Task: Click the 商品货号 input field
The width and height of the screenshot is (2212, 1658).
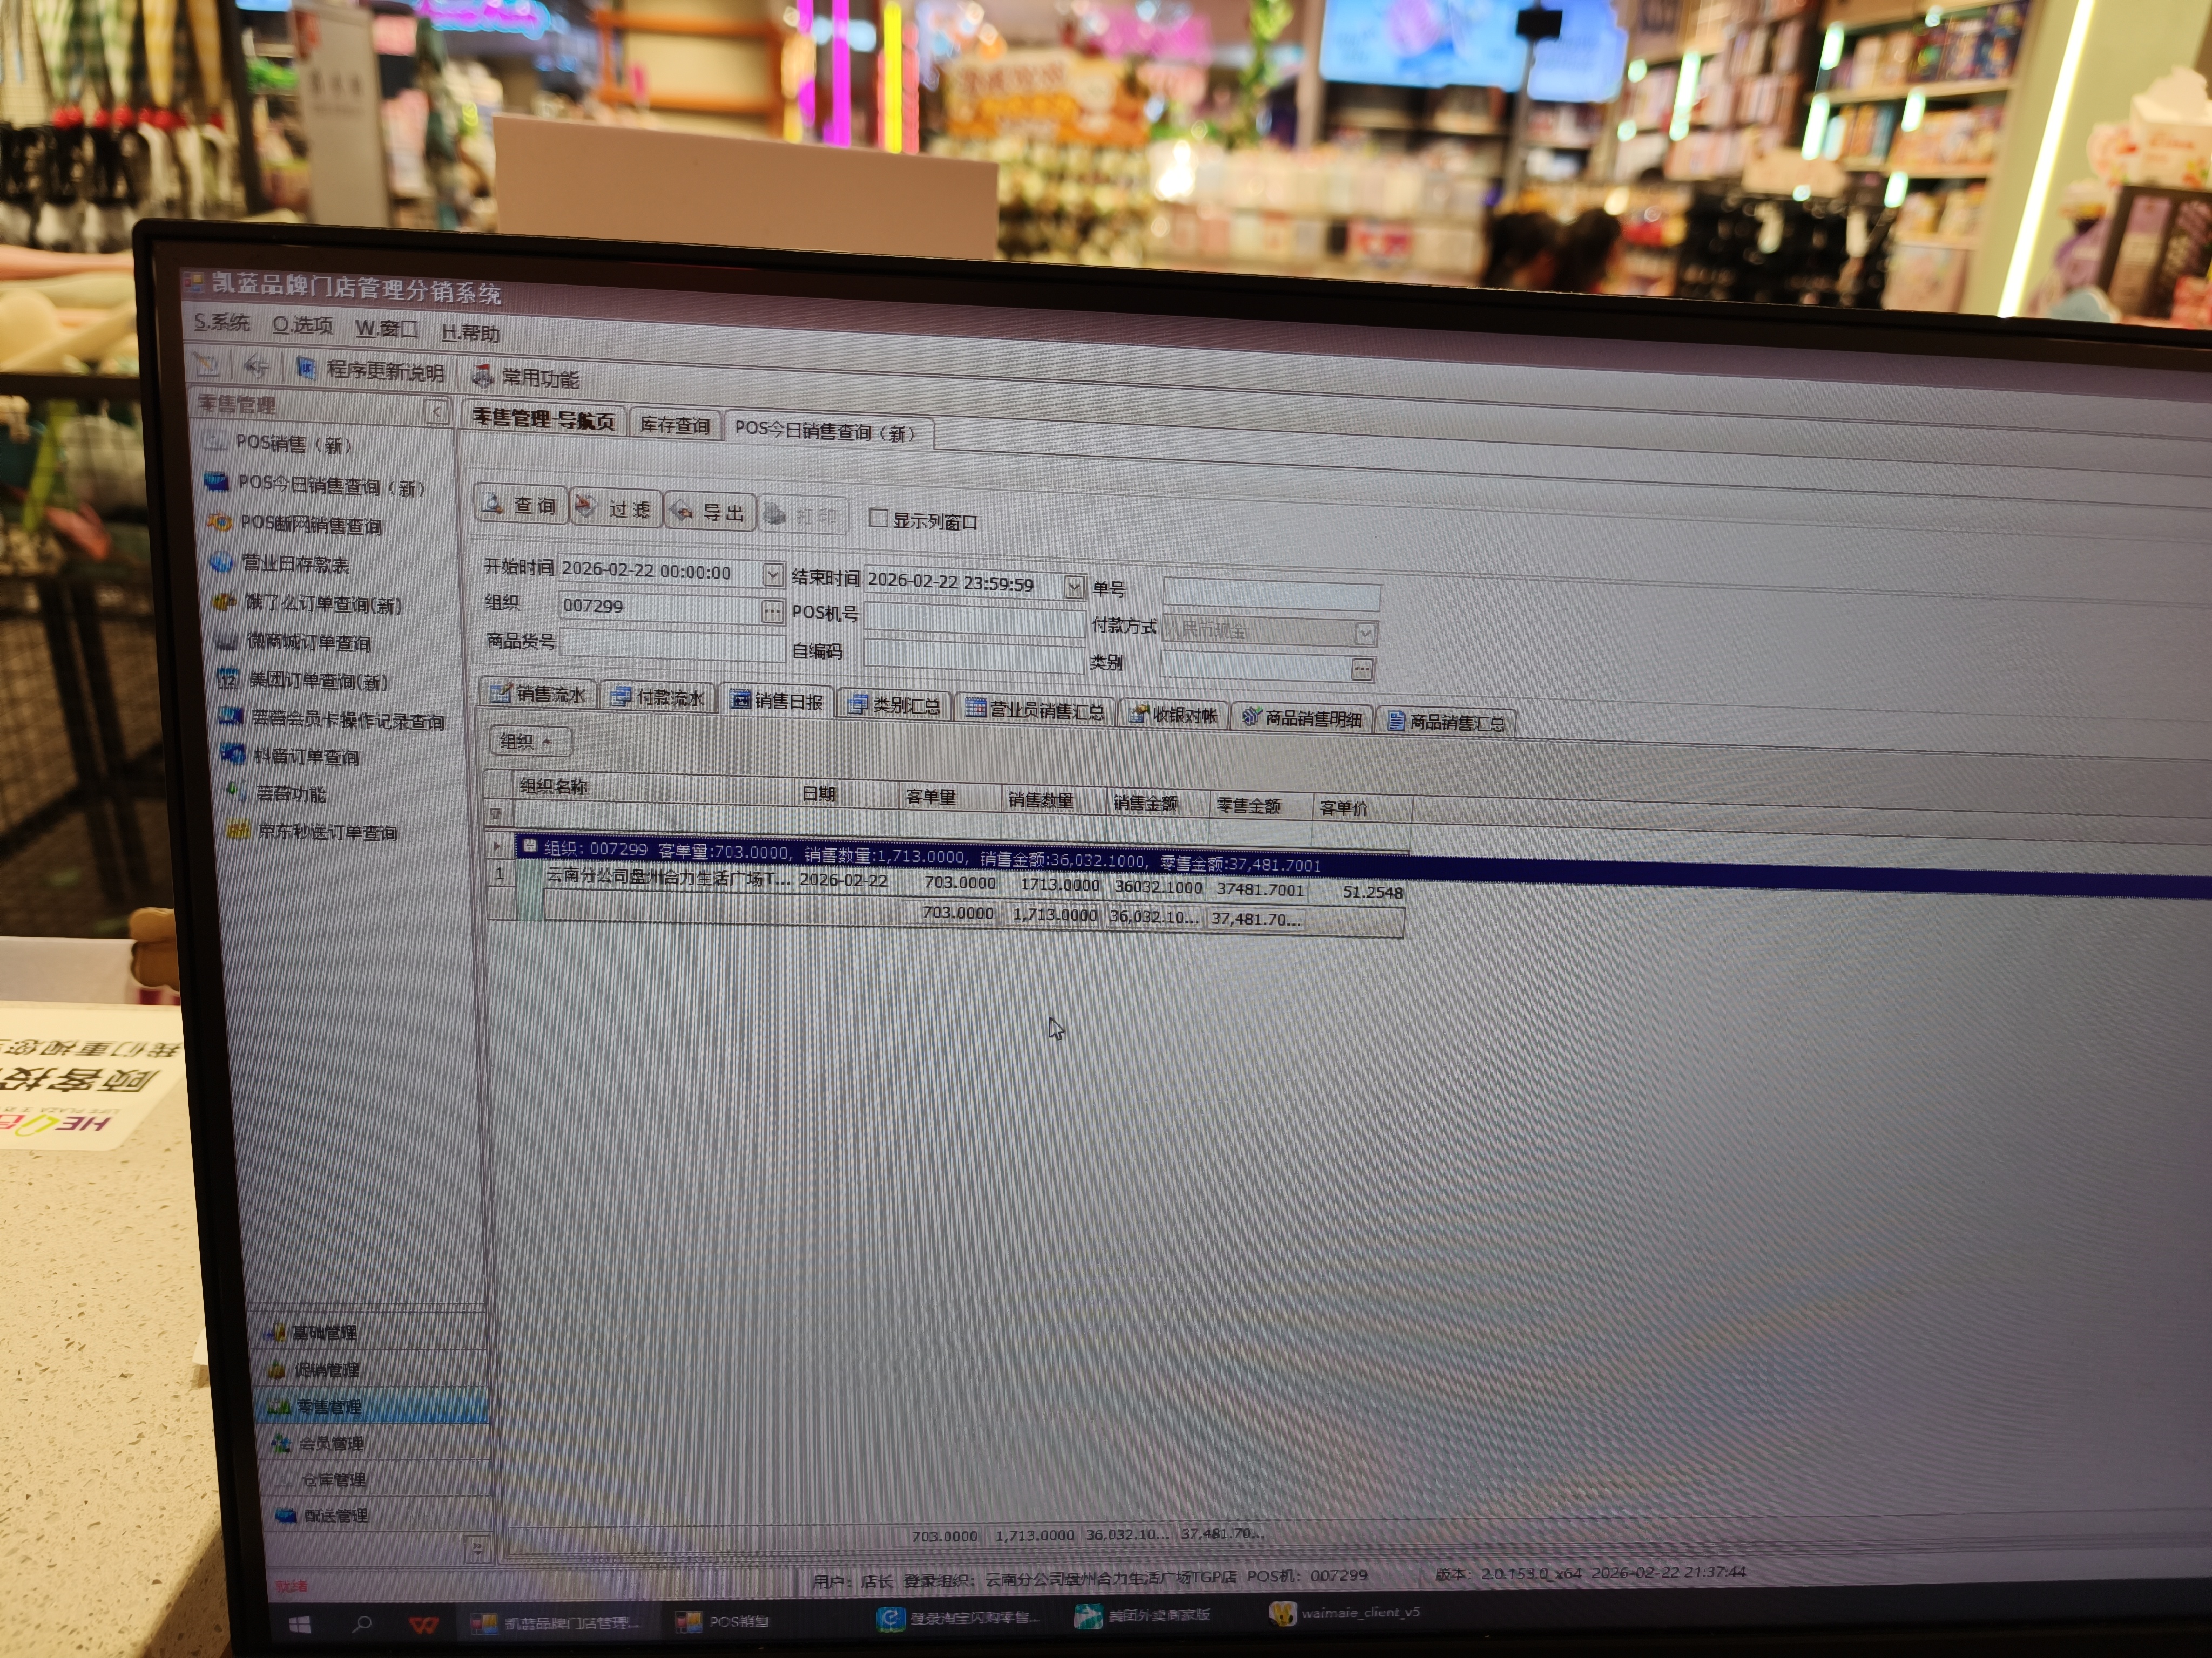Action: [x=672, y=644]
